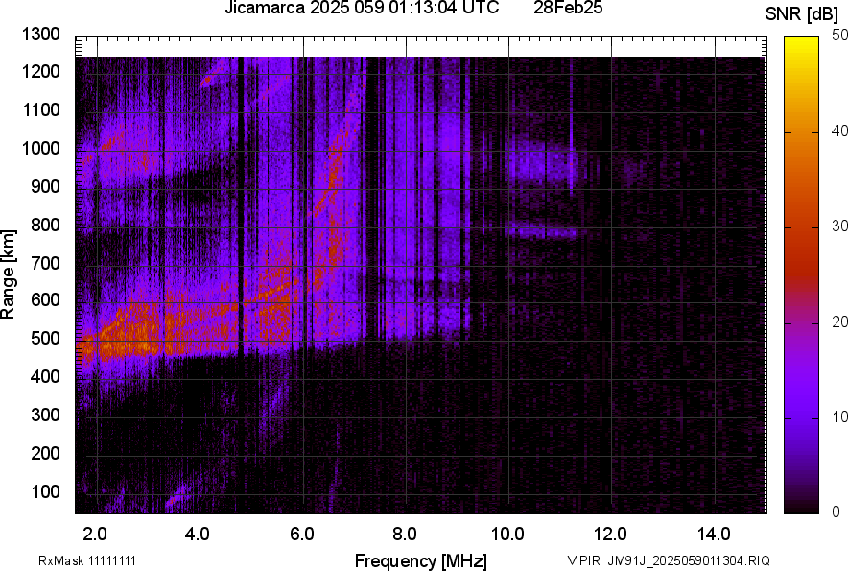Click the Jicamarca timestamp title text
Viewport: 848px width, 571px height.
pyautogui.click(x=361, y=9)
